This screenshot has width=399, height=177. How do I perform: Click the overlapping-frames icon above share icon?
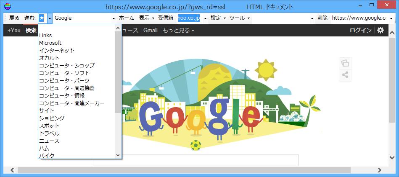[x=345, y=63]
